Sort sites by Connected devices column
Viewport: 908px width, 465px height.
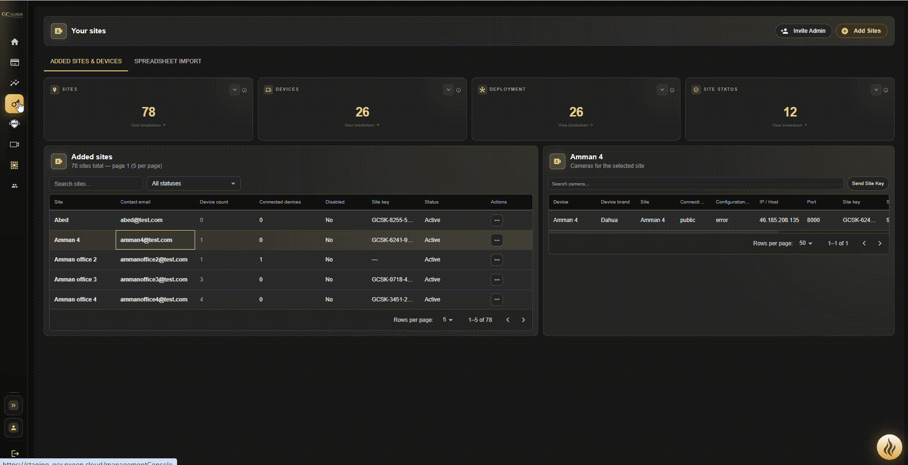click(280, 202)
